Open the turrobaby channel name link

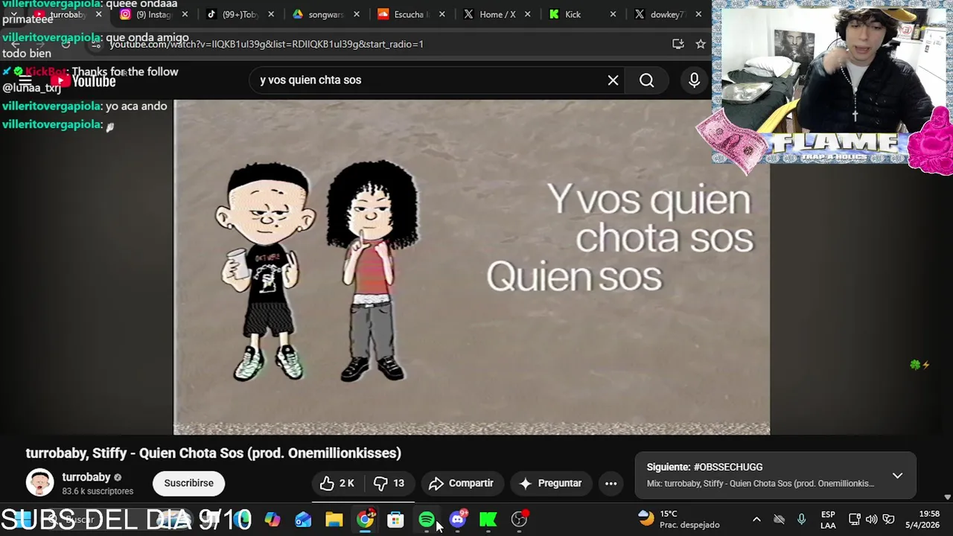click(x=86, y=477)
